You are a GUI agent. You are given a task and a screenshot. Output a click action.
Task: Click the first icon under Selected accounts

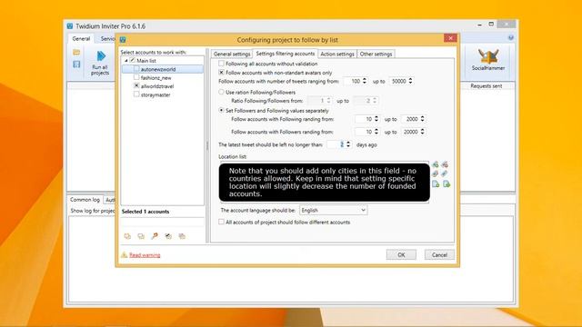tap(127, 236)
